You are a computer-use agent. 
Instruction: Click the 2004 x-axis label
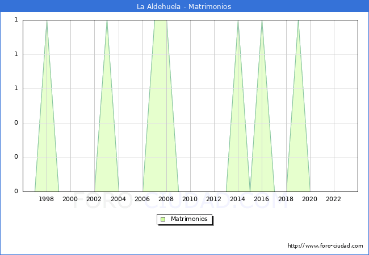pos(119,199)
